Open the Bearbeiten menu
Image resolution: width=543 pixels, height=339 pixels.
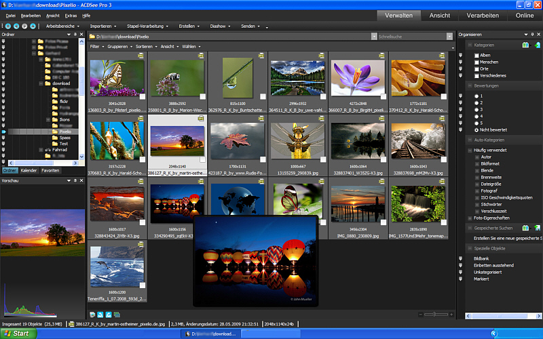(x=31, y=15)
